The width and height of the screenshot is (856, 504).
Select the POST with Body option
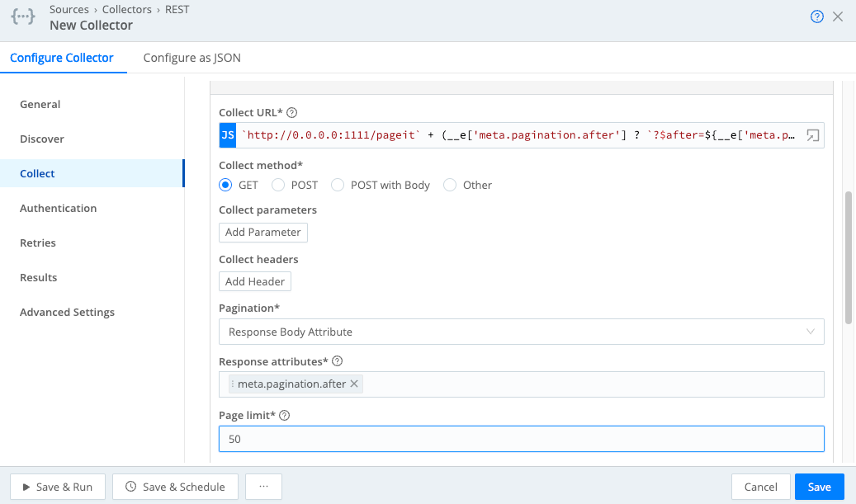[338, 185]
